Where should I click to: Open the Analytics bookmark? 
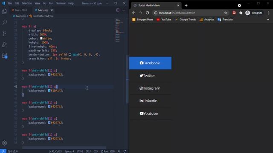(x=207, y=20)
